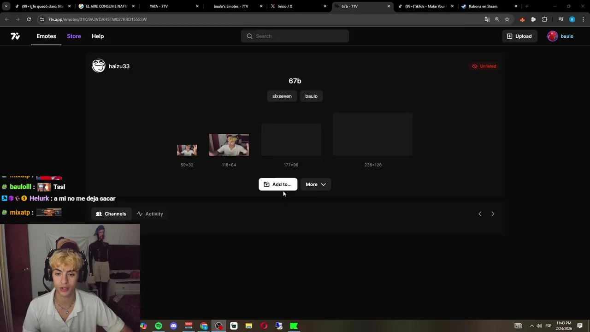
Task: Click the sixseven tag
Action: click(x=282, y=96)
